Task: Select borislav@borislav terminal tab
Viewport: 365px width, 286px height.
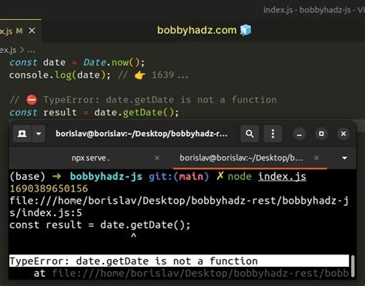Action: click(x=241, y=158)
